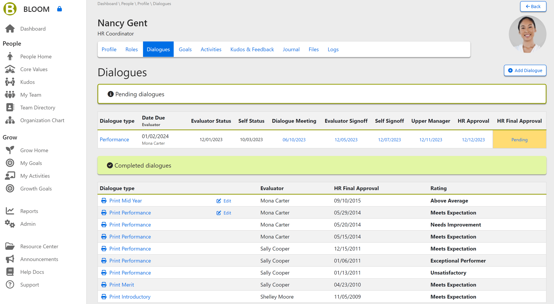Click Profile in the breadcrumb
Screen dimensions: 554x304
coord(143,3)
